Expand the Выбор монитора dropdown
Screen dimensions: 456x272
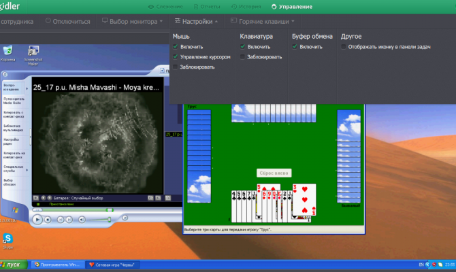[132, 21]
